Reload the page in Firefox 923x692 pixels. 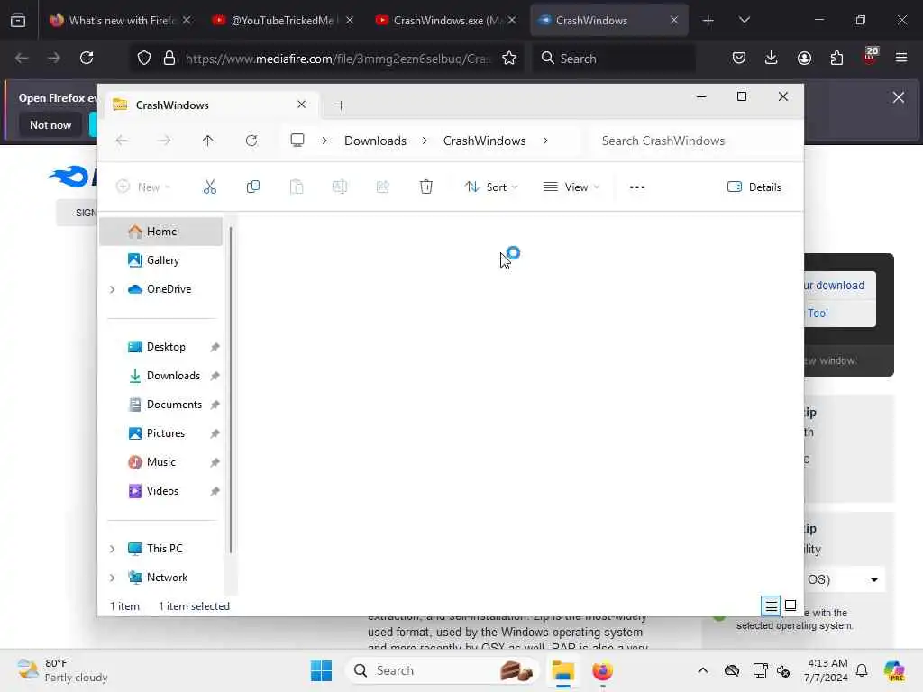tap(87, 58)
